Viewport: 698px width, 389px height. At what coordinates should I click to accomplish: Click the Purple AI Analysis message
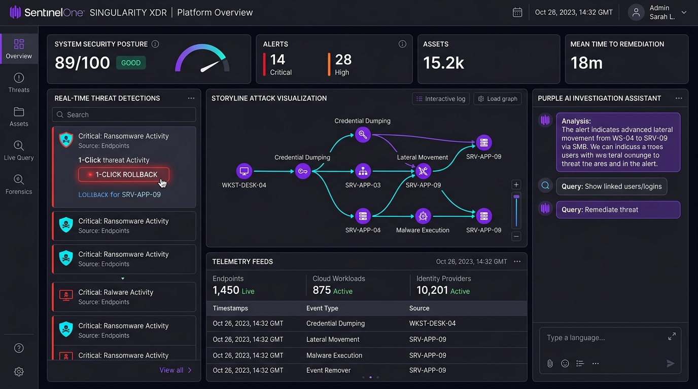618,142
